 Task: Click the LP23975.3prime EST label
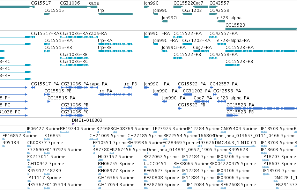[170, 129]
